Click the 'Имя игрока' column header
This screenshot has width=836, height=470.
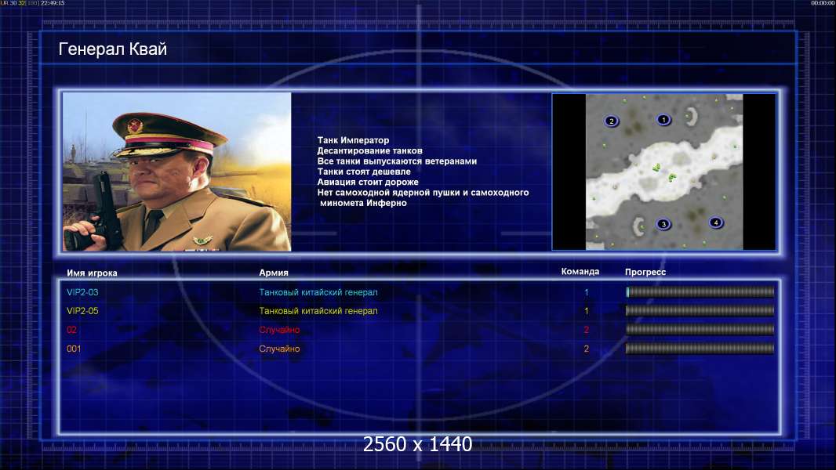point(93,273)
